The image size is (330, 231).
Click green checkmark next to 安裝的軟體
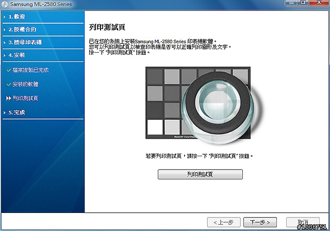pos(9,85)
